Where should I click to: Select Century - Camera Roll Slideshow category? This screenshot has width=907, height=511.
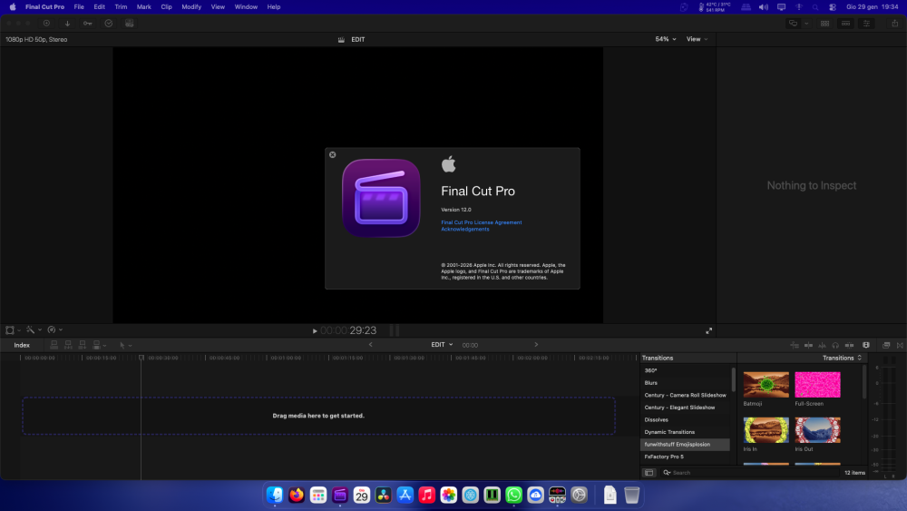point(686,395)
